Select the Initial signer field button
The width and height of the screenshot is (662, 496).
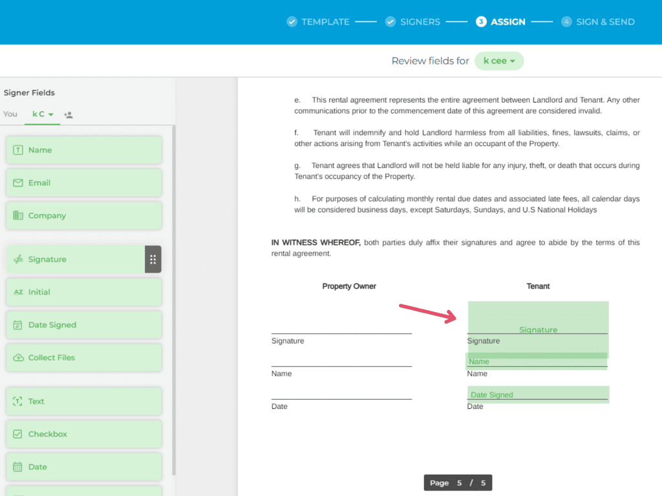84,293
